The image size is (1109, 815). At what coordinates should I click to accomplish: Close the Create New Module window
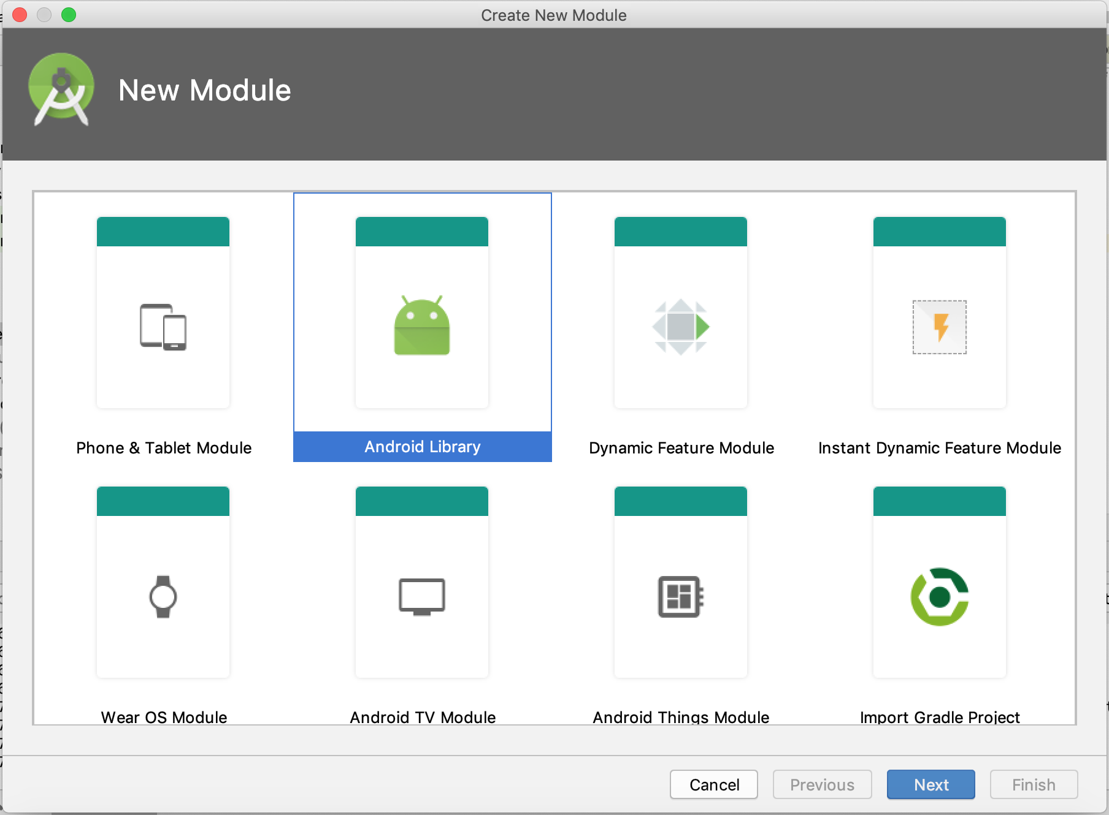point(20,15)
